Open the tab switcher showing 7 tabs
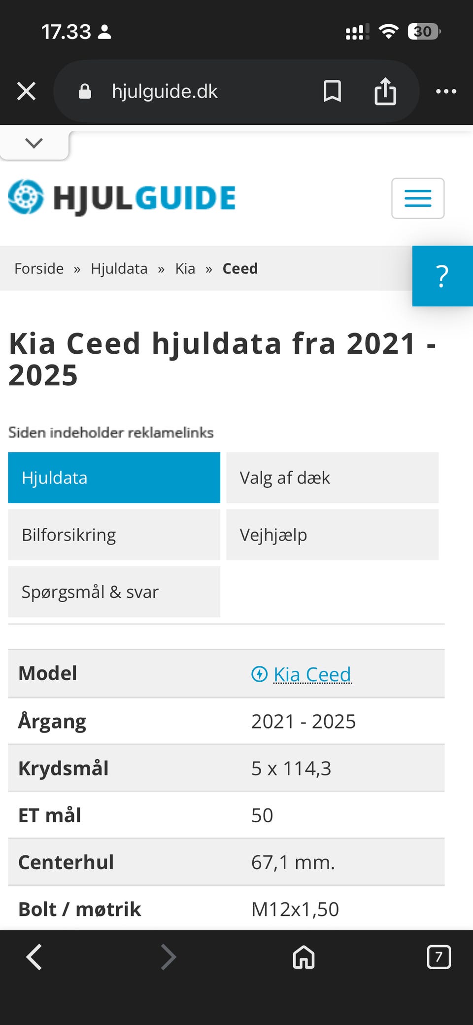473x1025 pixels. (439, 957)
